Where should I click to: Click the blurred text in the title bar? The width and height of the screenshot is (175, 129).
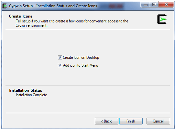116,6
